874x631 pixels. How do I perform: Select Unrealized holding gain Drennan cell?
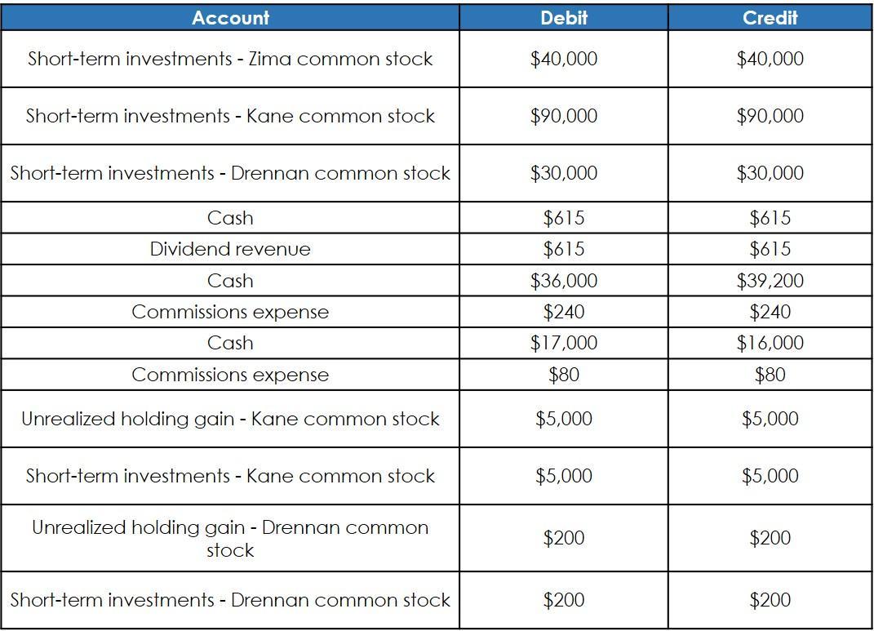230,538
